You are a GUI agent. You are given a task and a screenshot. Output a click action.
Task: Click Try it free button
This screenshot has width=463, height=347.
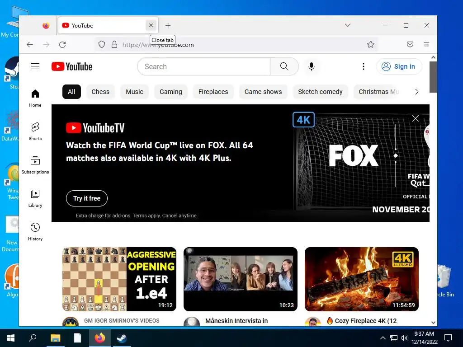pyautogui.click(x=87, y=198)
